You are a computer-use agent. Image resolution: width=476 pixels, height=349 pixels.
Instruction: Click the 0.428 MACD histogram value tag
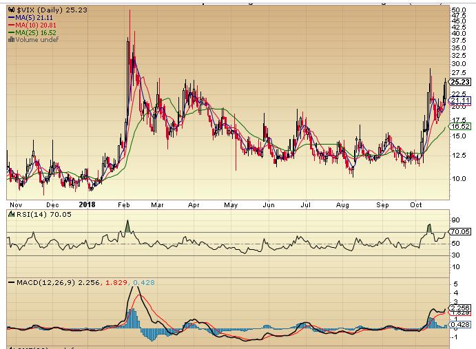(459, 324)
